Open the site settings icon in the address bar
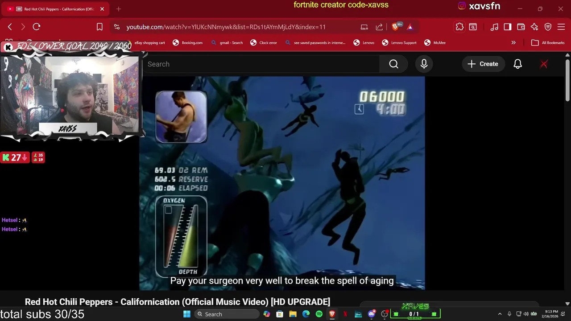 [116, 27]
